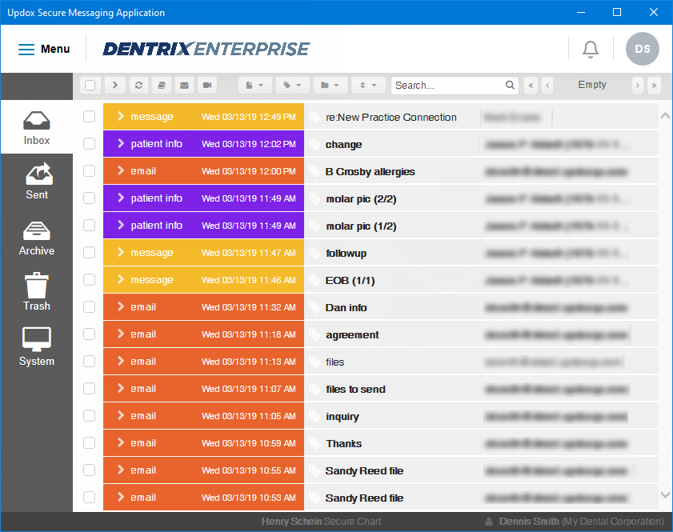Expand the 12:49 PM message row
Image resolution: width=673 pixels, height=532 pixels.
121,116
